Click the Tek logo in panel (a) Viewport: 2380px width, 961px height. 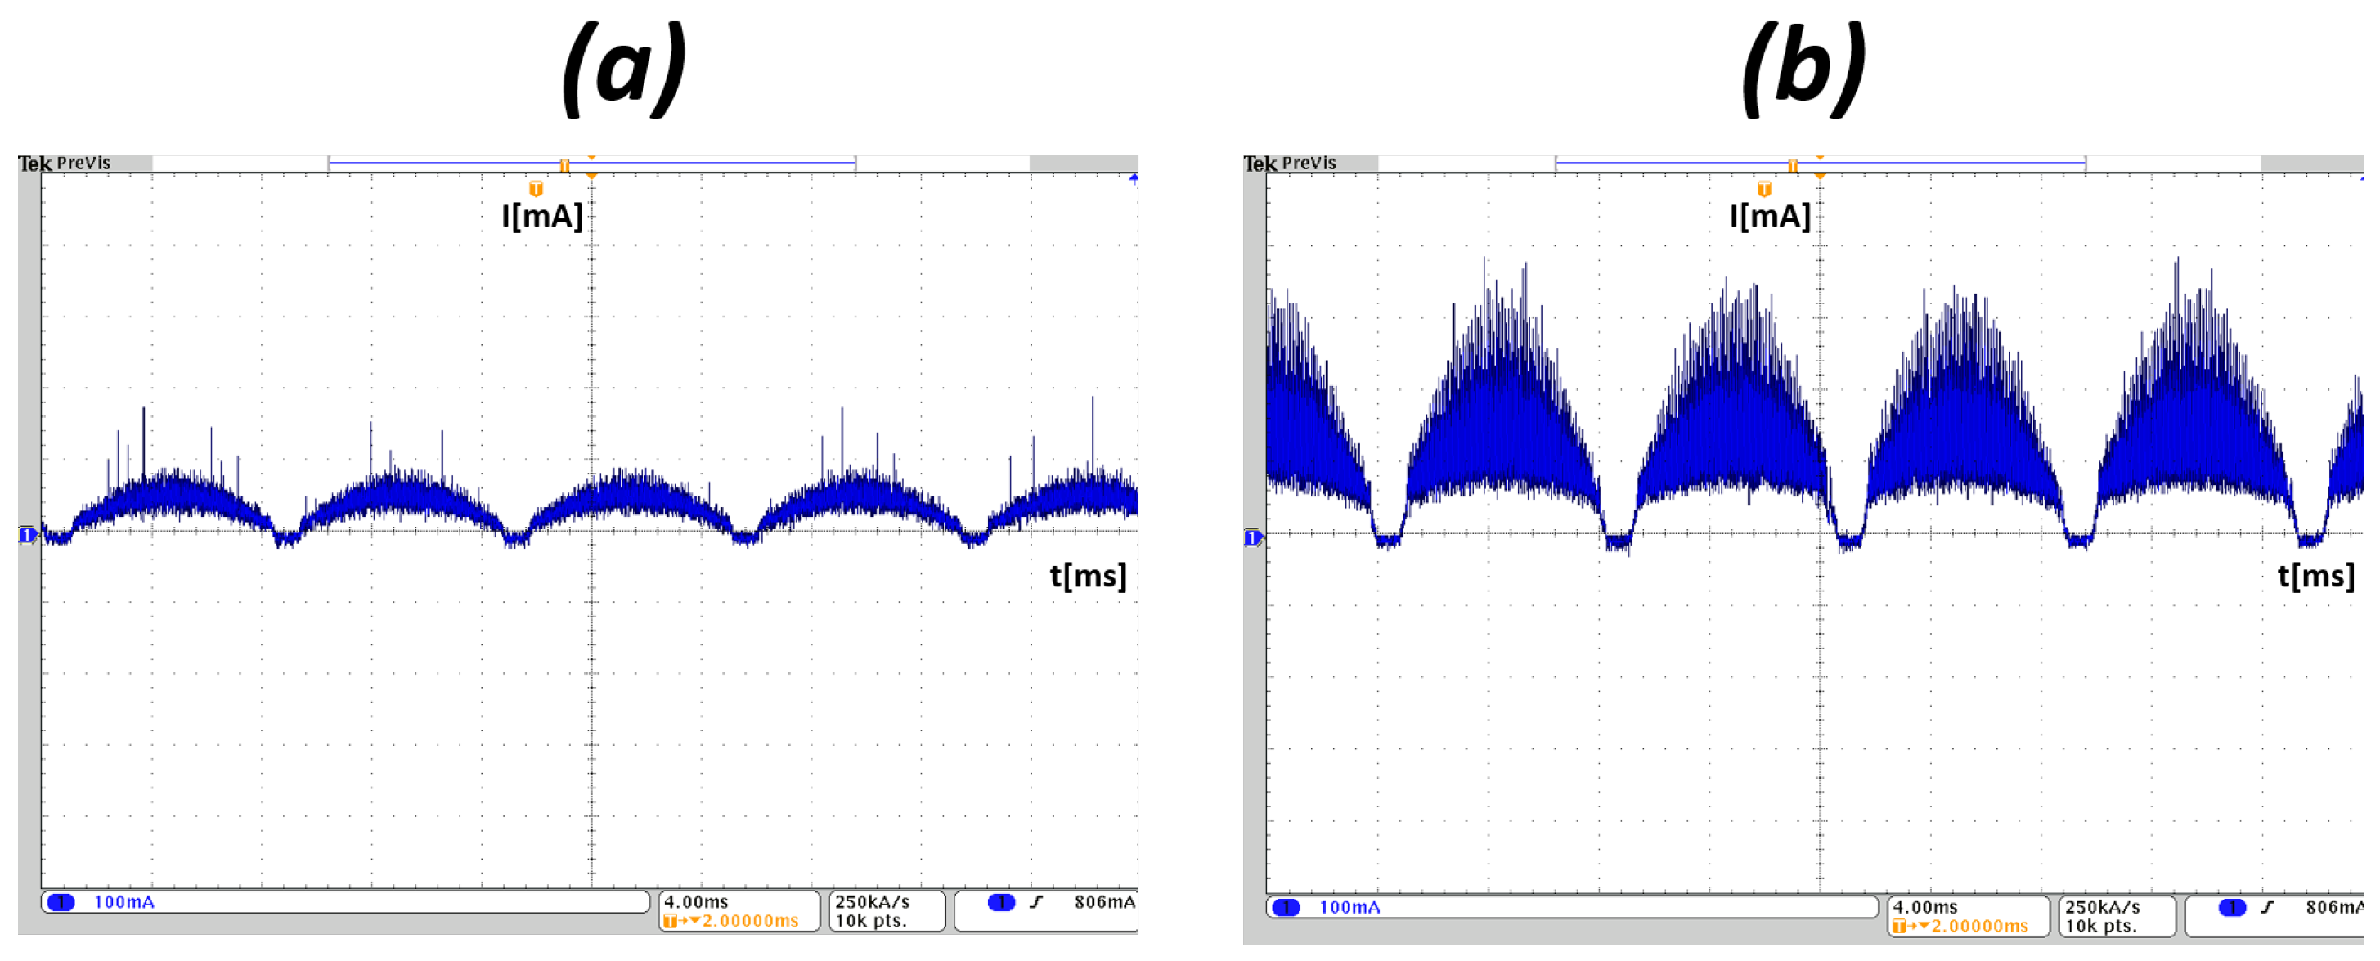pyautogui.click(x=35, y=164)
